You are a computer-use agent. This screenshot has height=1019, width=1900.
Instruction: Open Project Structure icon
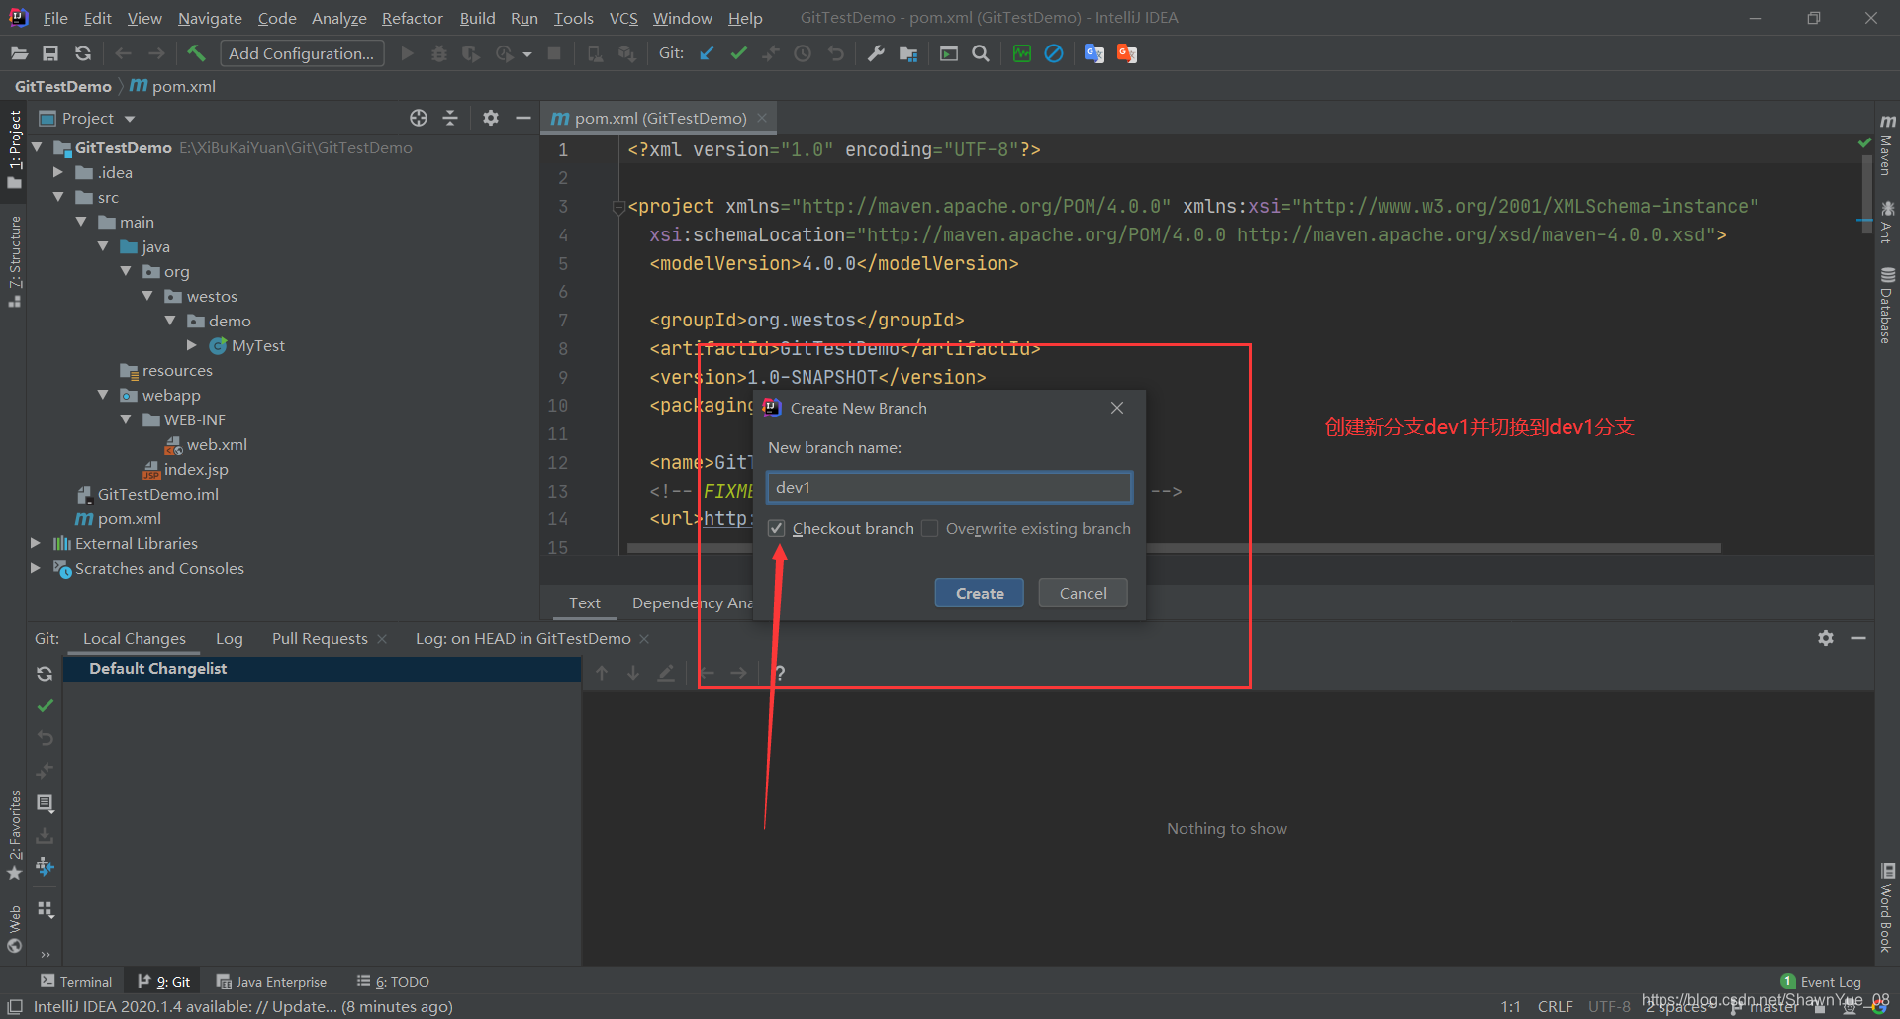908,53
